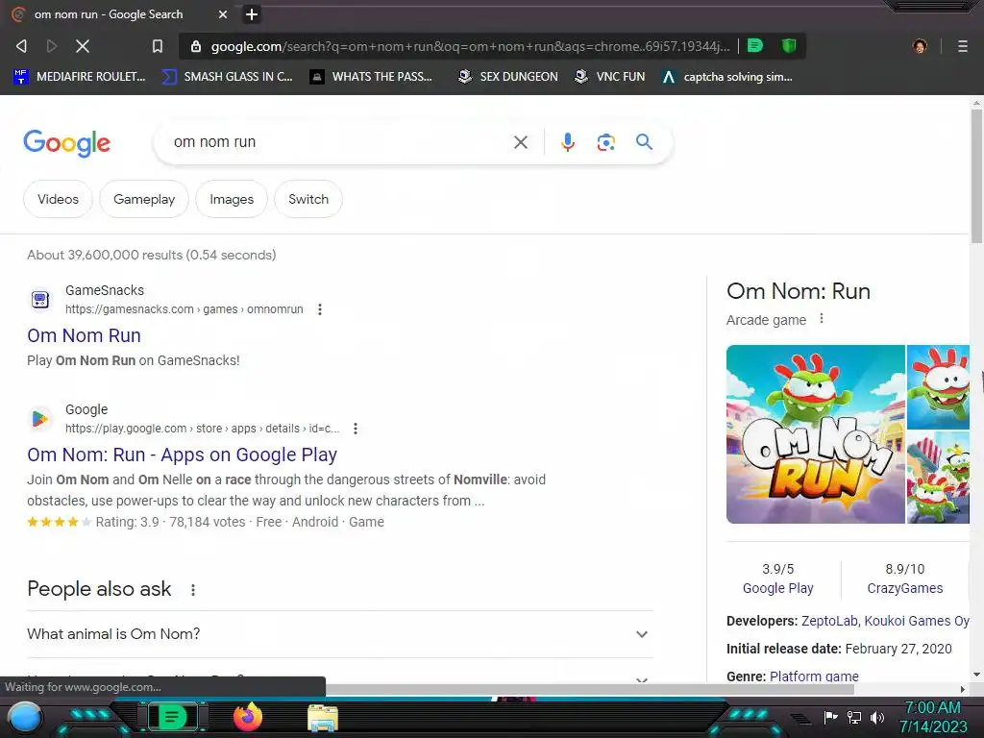The image size is (984, 738).
Task: Expand 'What animal is Om Nom?' question
Action: click(x=340, y=634)
